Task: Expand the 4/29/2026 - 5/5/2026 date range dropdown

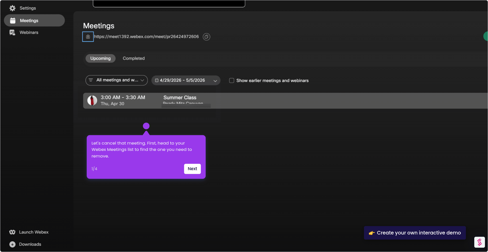Action: [x=186, y=80]
